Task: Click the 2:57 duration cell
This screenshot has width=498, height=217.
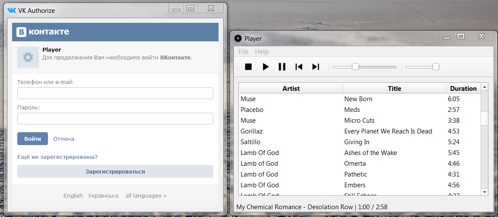Action: [454, 110]
